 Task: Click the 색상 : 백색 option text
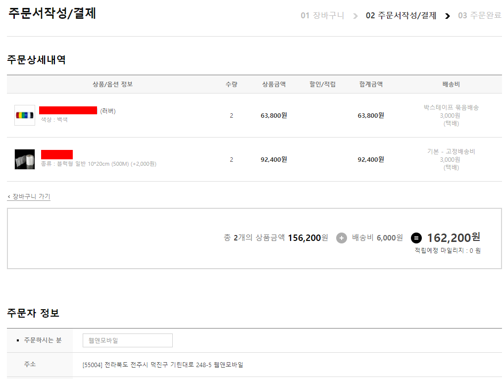click(54, 120)
